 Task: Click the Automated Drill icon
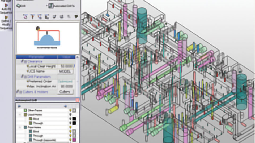[50, 6]
